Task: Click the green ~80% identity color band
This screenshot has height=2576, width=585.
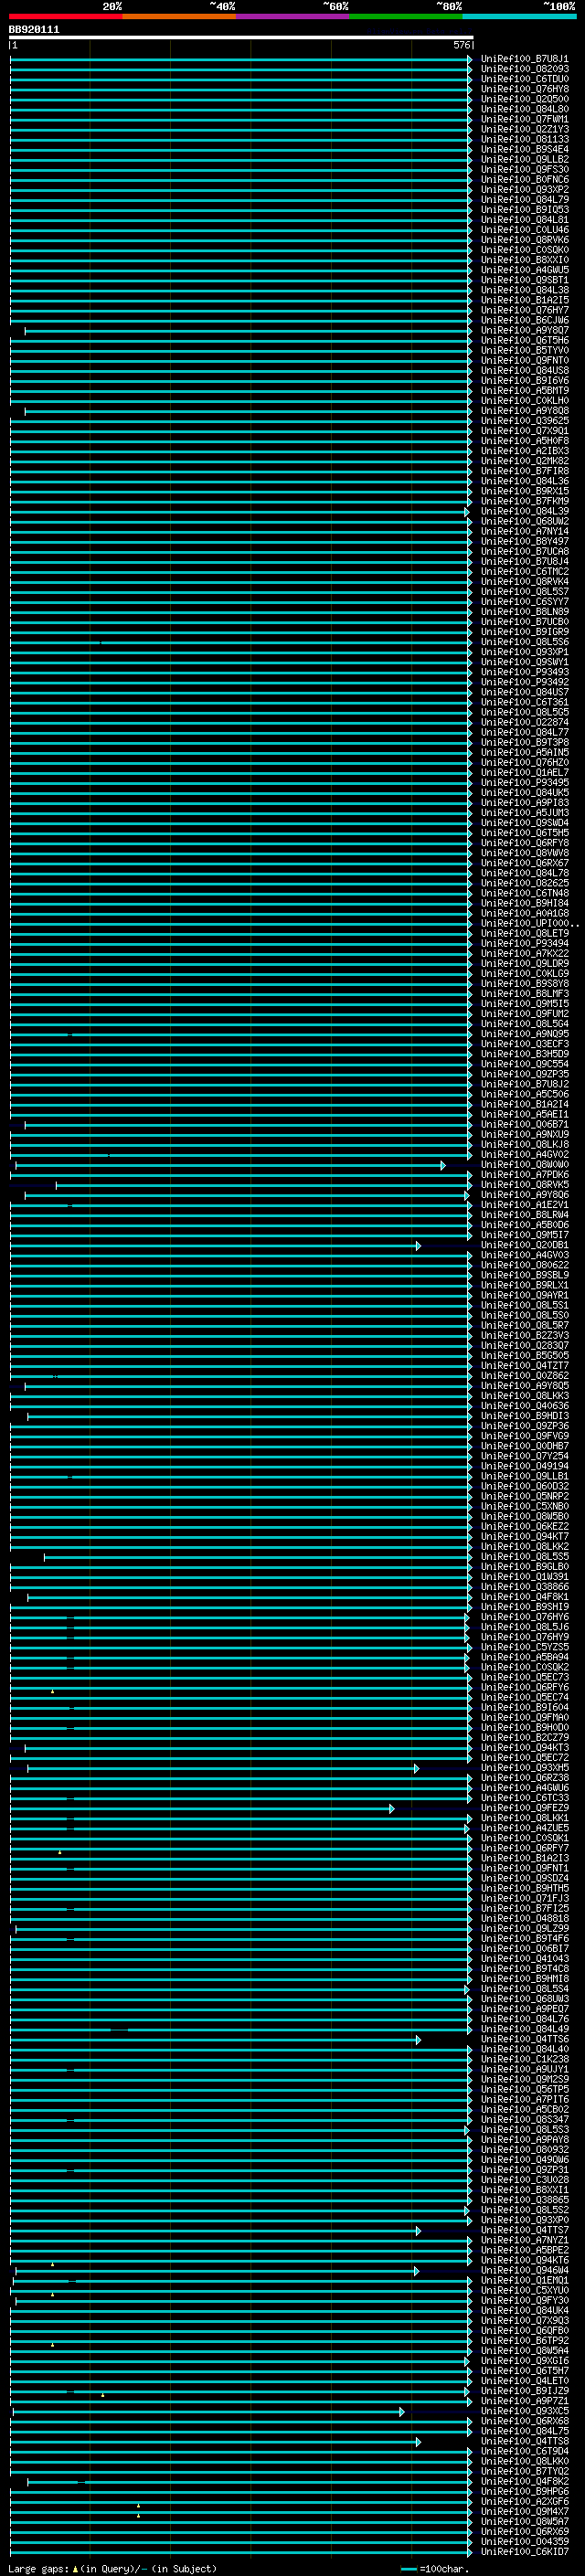Action: tap(406, 16)
